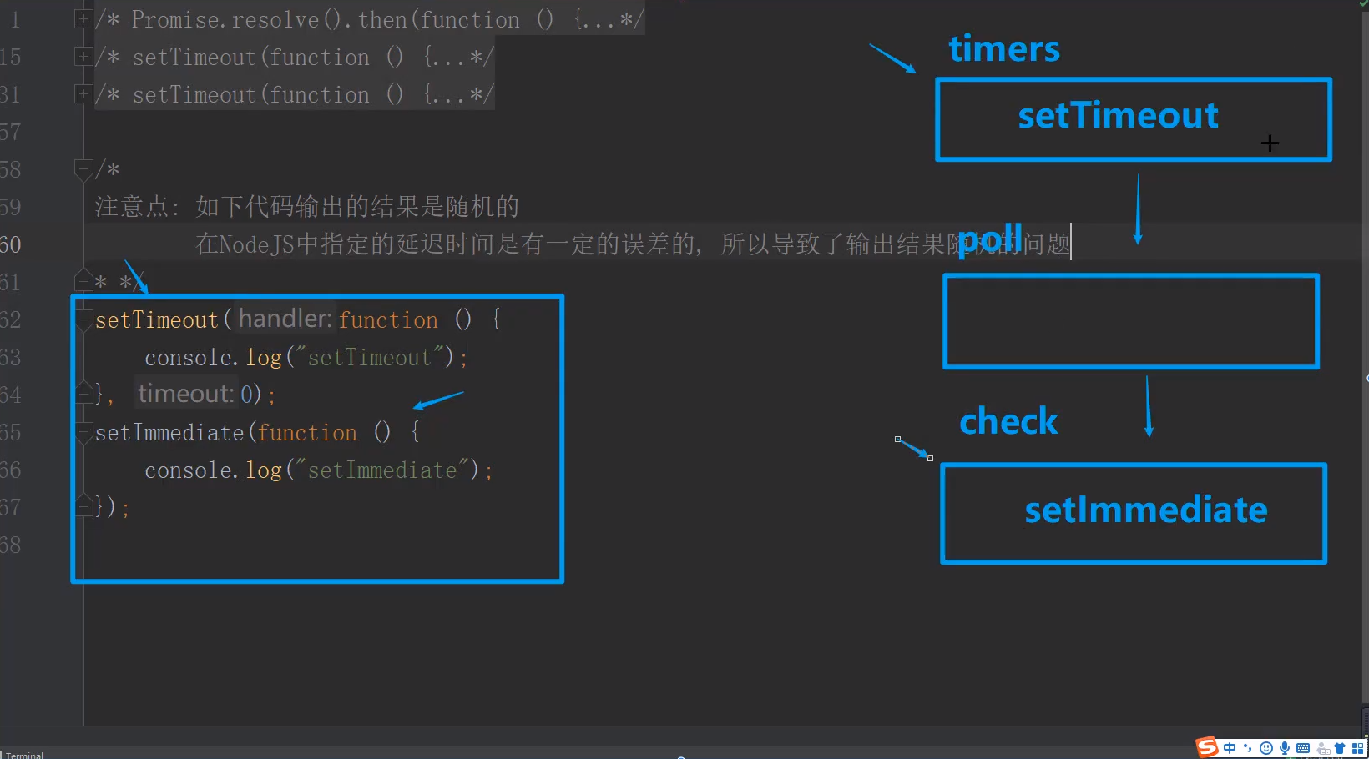Click the 注意点 comment on line 59
The width and height of the screenshot is (1369, 759).
click(306, 207)
